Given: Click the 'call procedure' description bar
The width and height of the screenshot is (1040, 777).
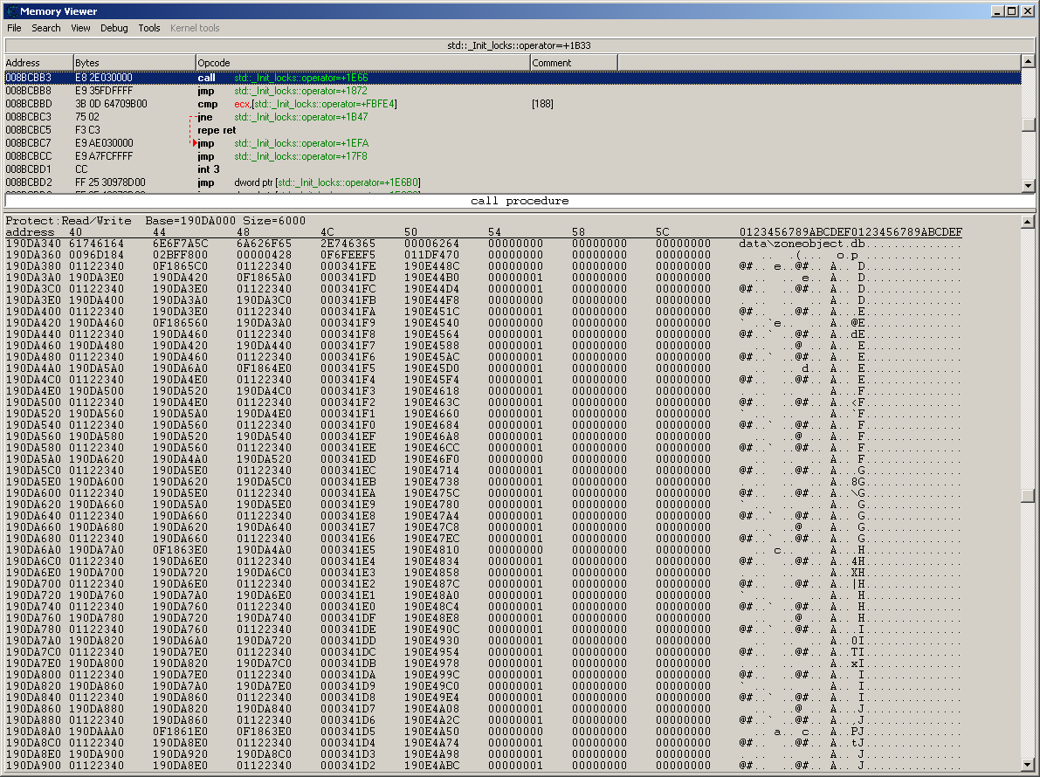Looking at the screenshot, I should (520, 201).
